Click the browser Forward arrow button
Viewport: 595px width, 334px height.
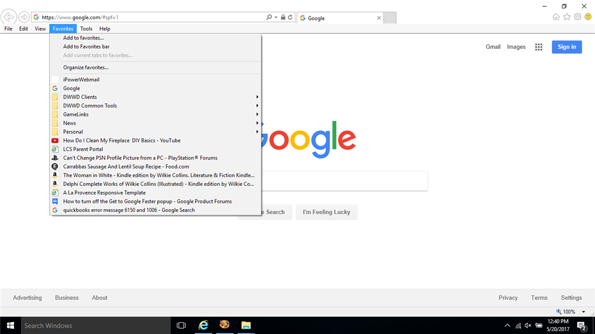tap(24, 17)
